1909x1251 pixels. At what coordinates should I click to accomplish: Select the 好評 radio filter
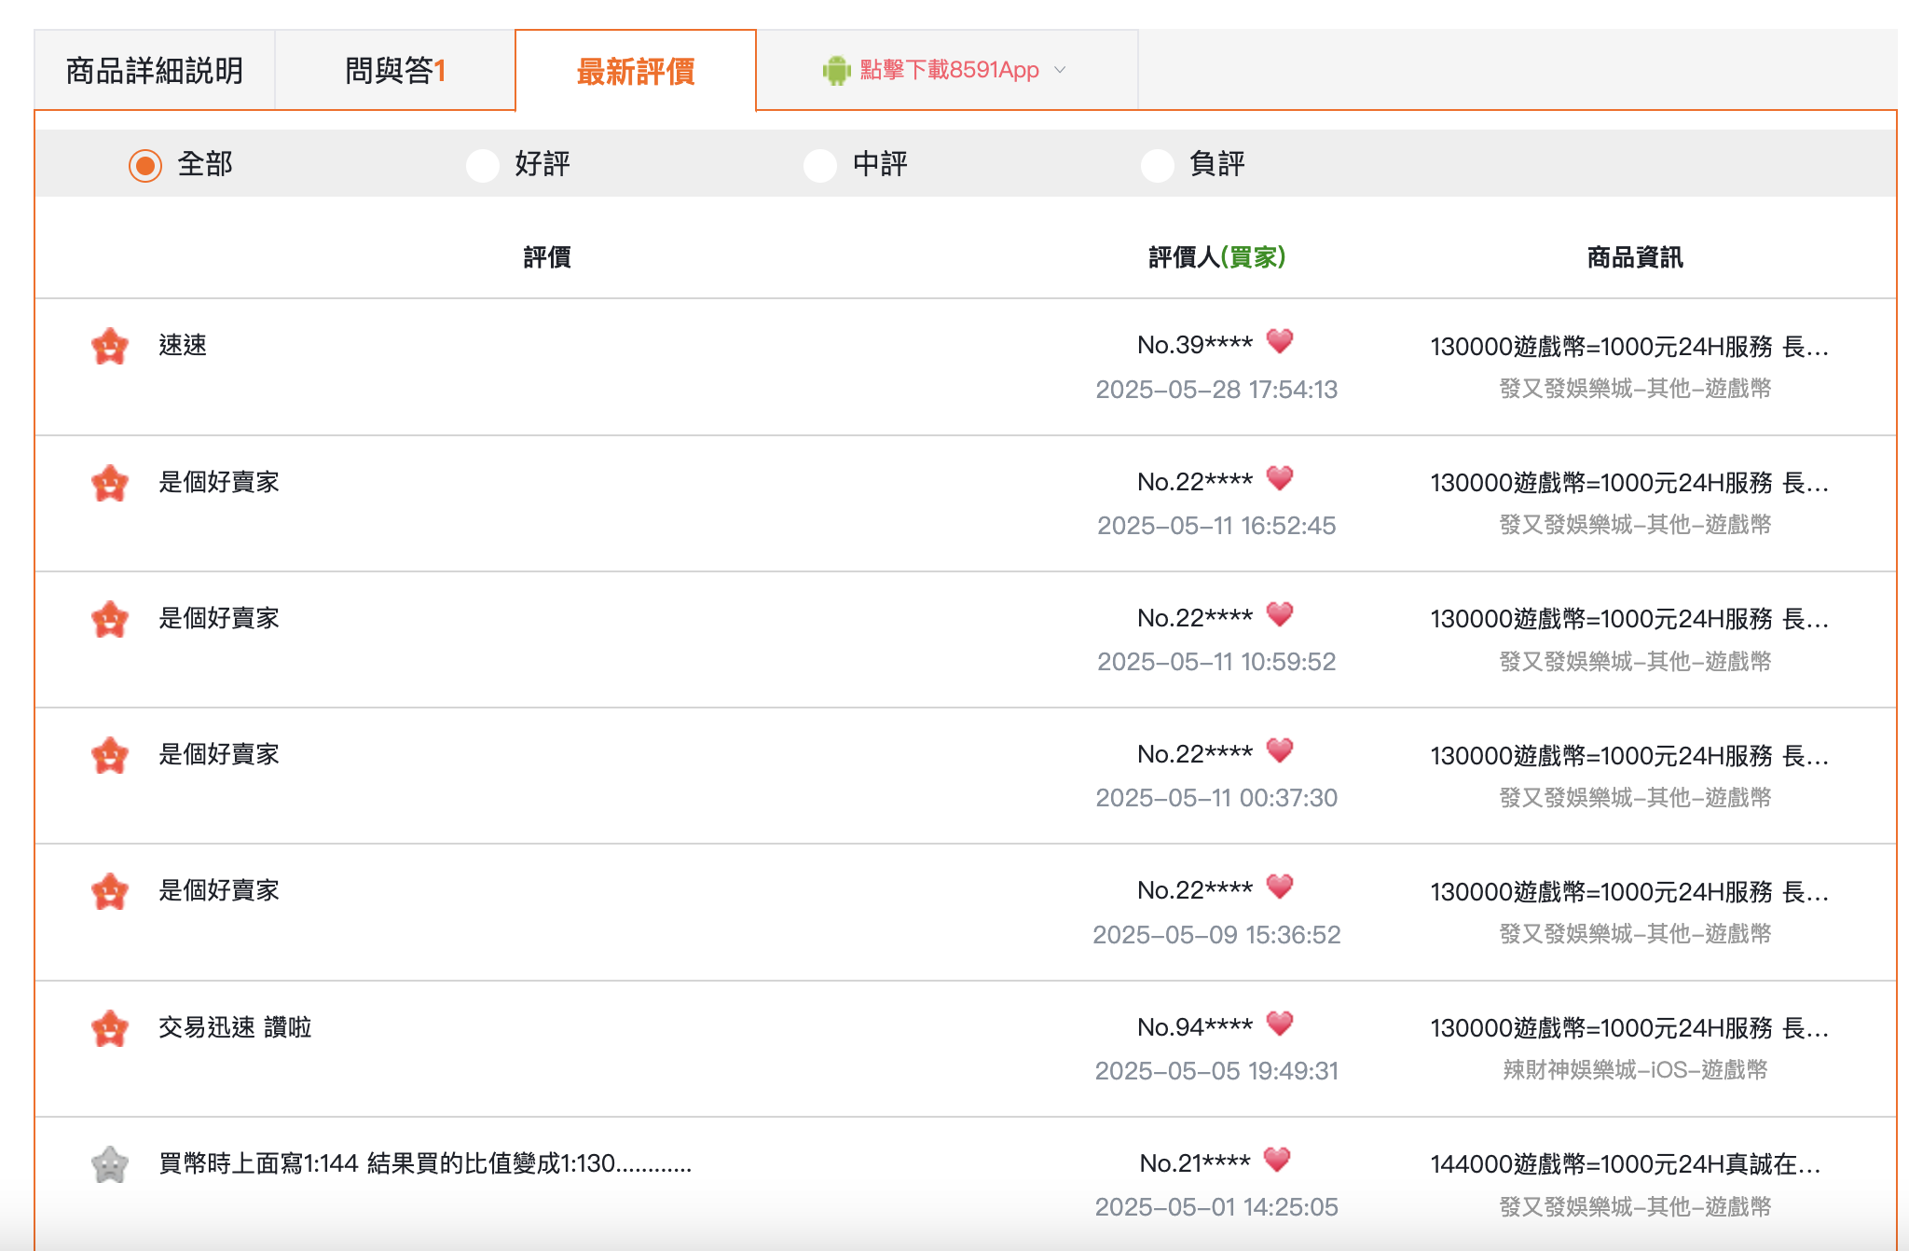pyautogui.click(x=483, y=165)
